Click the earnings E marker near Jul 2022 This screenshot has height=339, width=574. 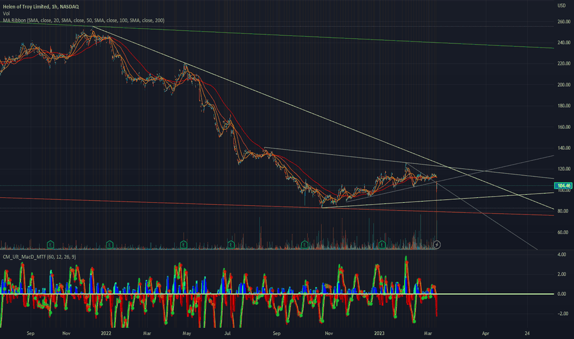point(231,245)
